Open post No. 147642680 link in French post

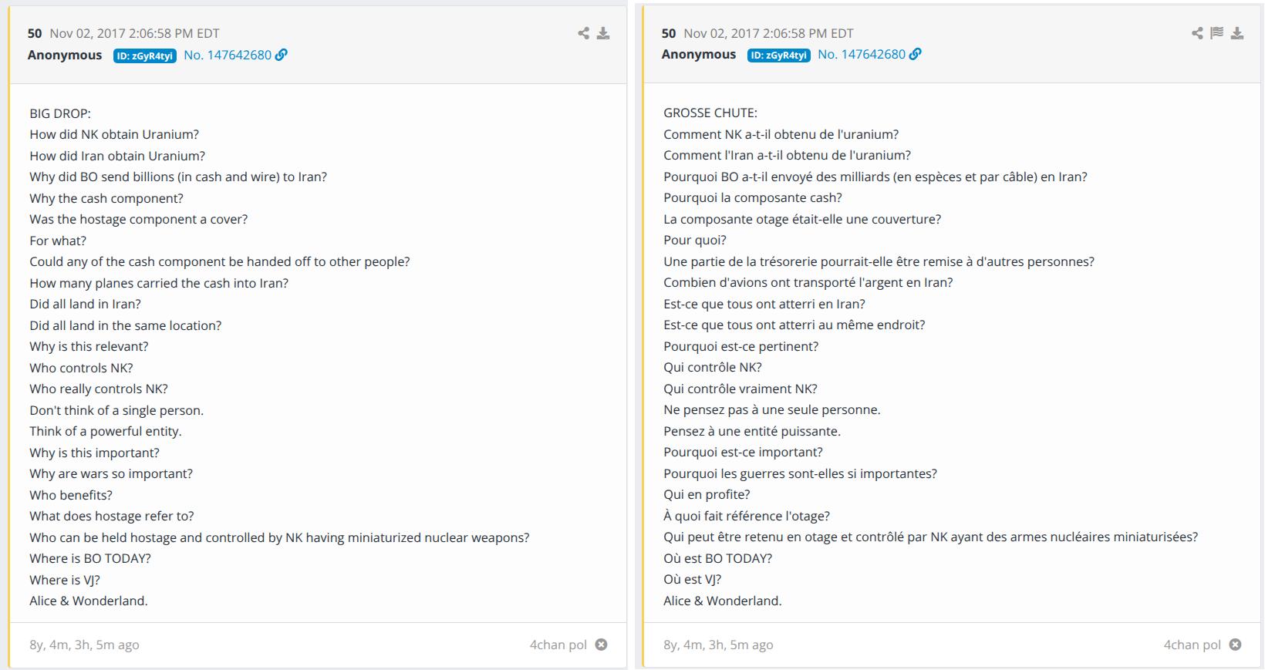(862, 54)
